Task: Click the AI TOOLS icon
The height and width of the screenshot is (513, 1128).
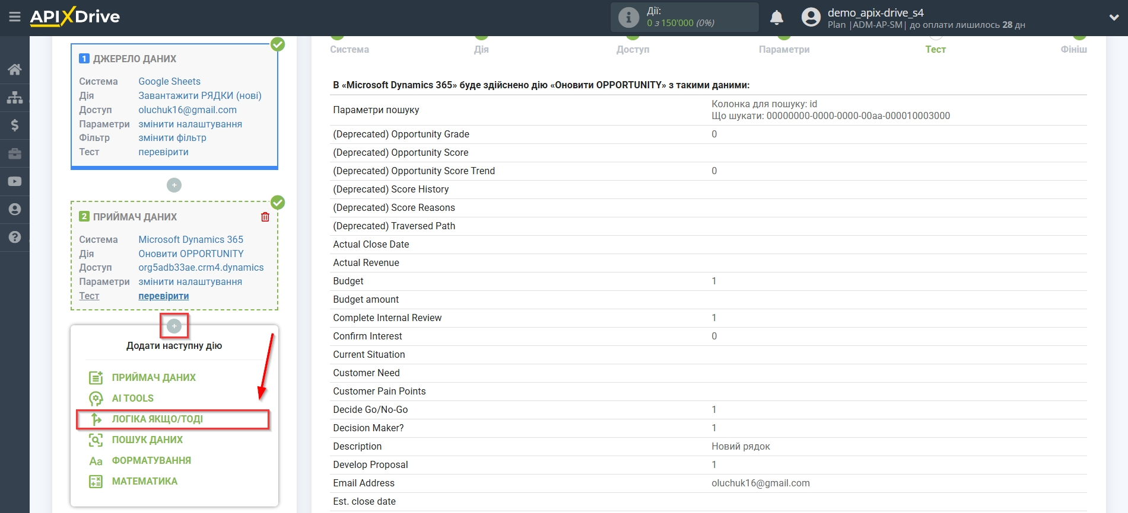Action: [x=96, y=398]
